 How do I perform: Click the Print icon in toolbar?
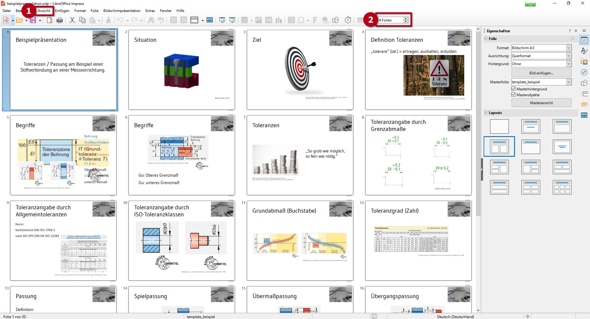(x=60, y=20)
